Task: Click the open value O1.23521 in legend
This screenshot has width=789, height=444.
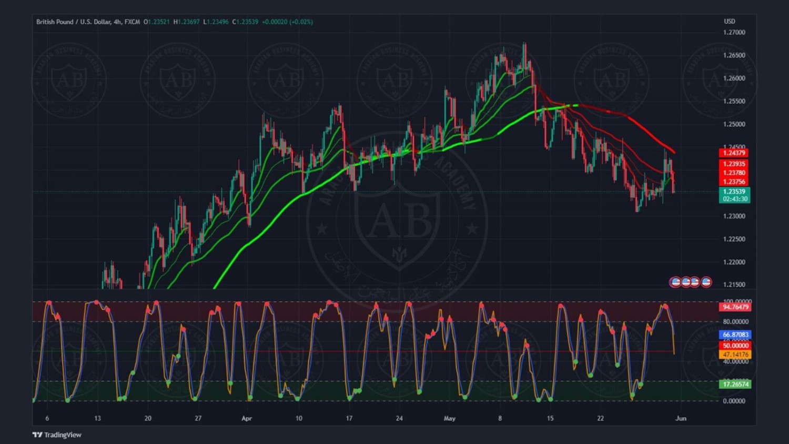Action: click(x=157, y=22)
